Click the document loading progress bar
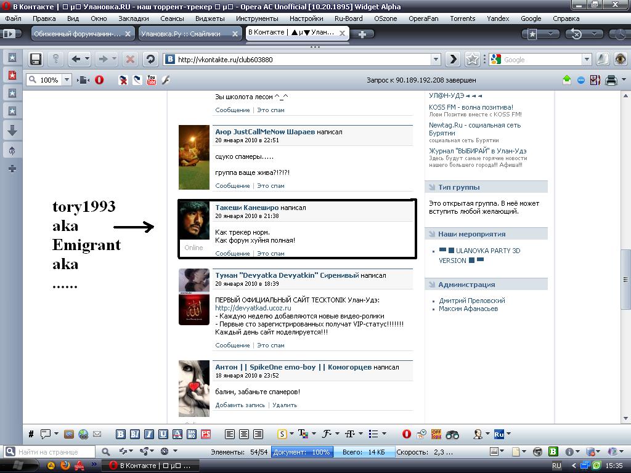 (x=303, y=452)
